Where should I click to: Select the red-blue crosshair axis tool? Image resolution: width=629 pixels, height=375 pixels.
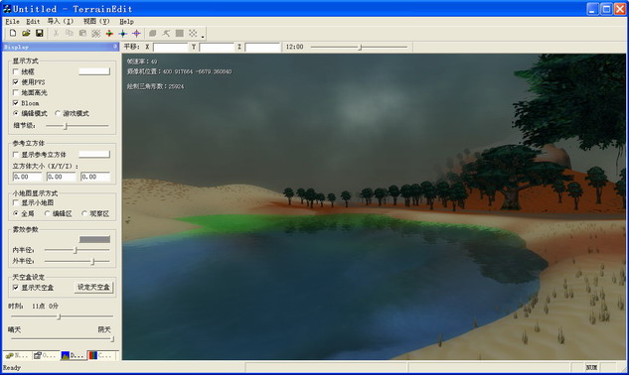[136, 34]
